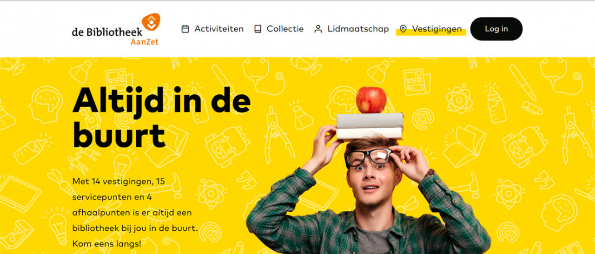
Task: Click the orange AanZet text in the logo
Action: pyautogui.click(x=144, y=42)
